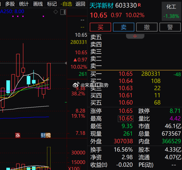Click the blue 卖 sell button

coord(124,27)
